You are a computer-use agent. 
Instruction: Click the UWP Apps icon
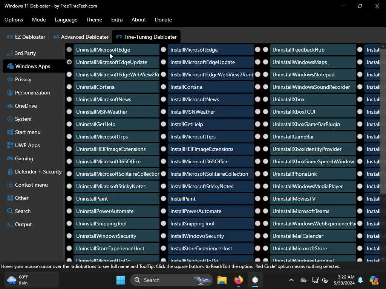click(10, 145)
